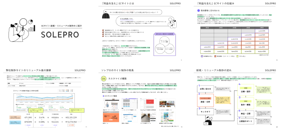
Task: Click the purple bullet circle beside '既存顧客に目を向ける'
Action: [x=198, y=11]
